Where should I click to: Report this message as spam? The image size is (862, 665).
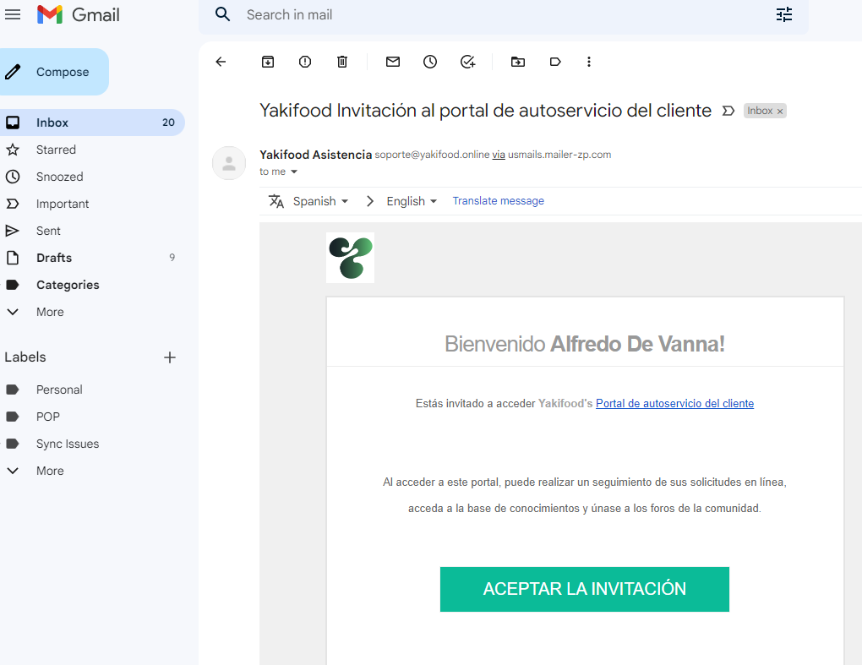[x=305, y=62]
